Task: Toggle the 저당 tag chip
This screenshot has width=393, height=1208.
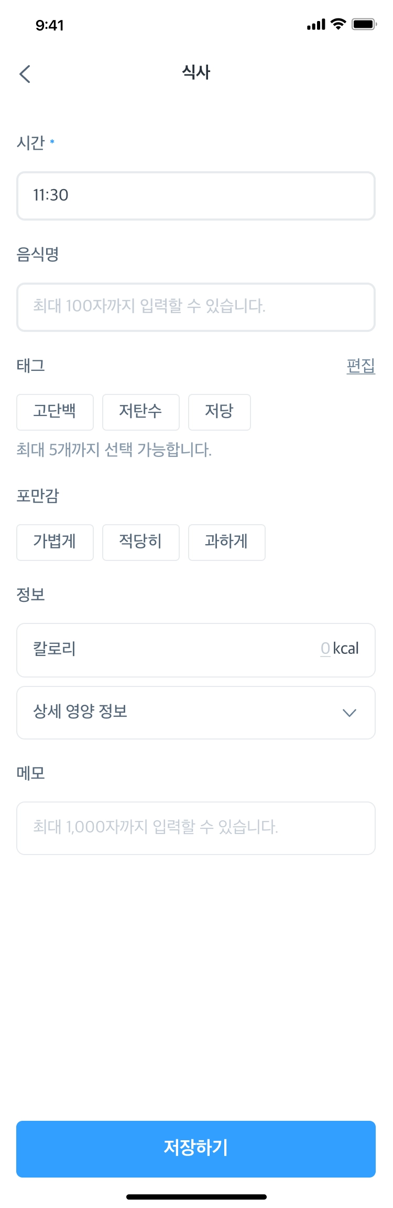Action: click(219, 412)
